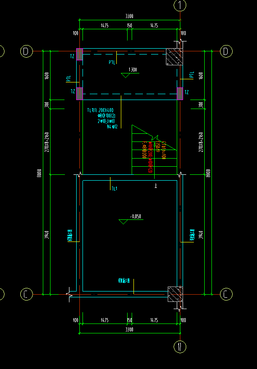The image size is (257, 369).
Task: Select the left axis bubble C
Action: coord(27,294)
